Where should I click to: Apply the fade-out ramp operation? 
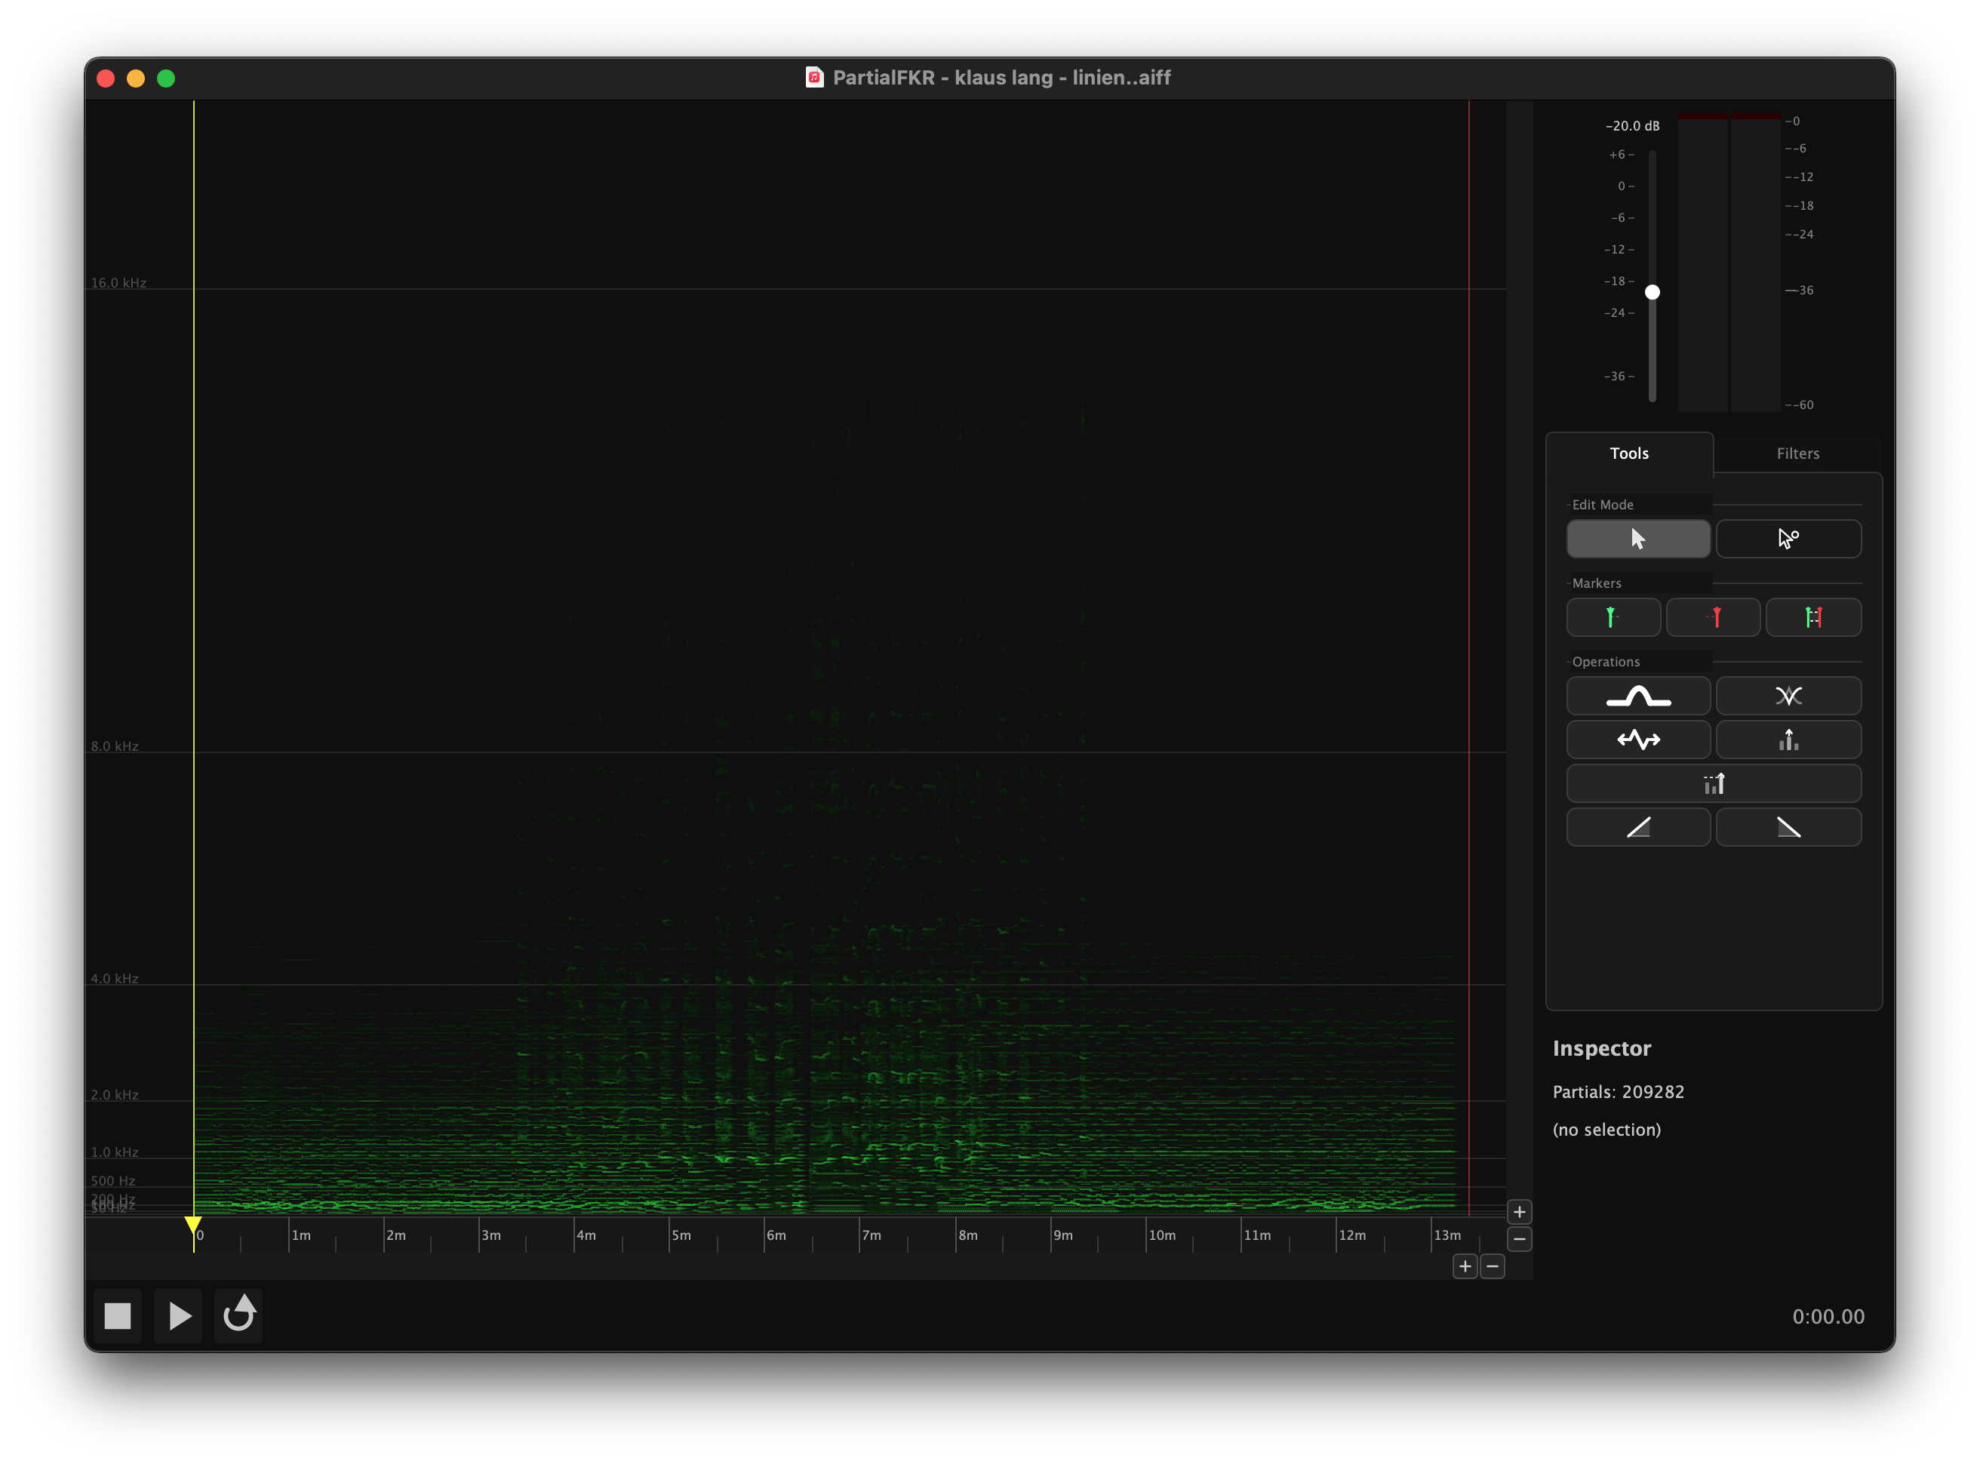tap(1788, 827)
